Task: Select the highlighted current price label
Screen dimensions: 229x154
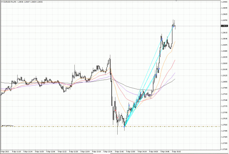Action: click(x=225, y=26)
